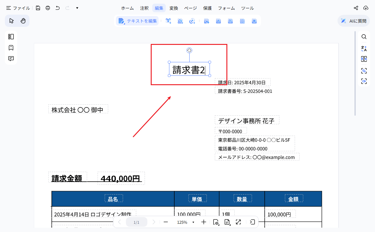Click the save document icon
This screenshot has width=375, height=232.
[x=38, y=8]
